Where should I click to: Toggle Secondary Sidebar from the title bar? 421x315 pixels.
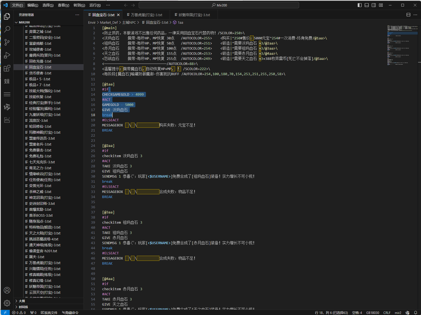(373, 5)
